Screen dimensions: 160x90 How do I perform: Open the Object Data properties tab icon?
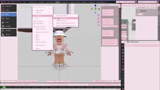click(123, 82)
